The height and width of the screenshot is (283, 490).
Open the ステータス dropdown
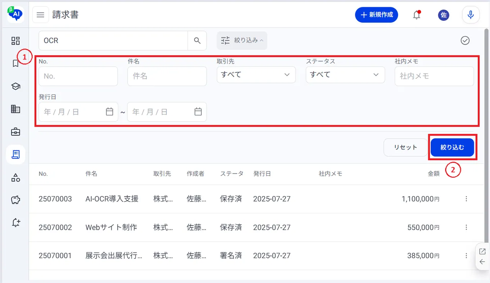coord(345,75)
